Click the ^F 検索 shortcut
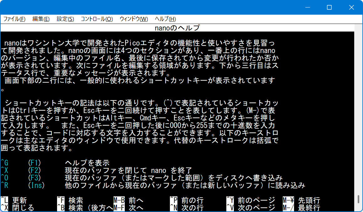 coord(71,200)
